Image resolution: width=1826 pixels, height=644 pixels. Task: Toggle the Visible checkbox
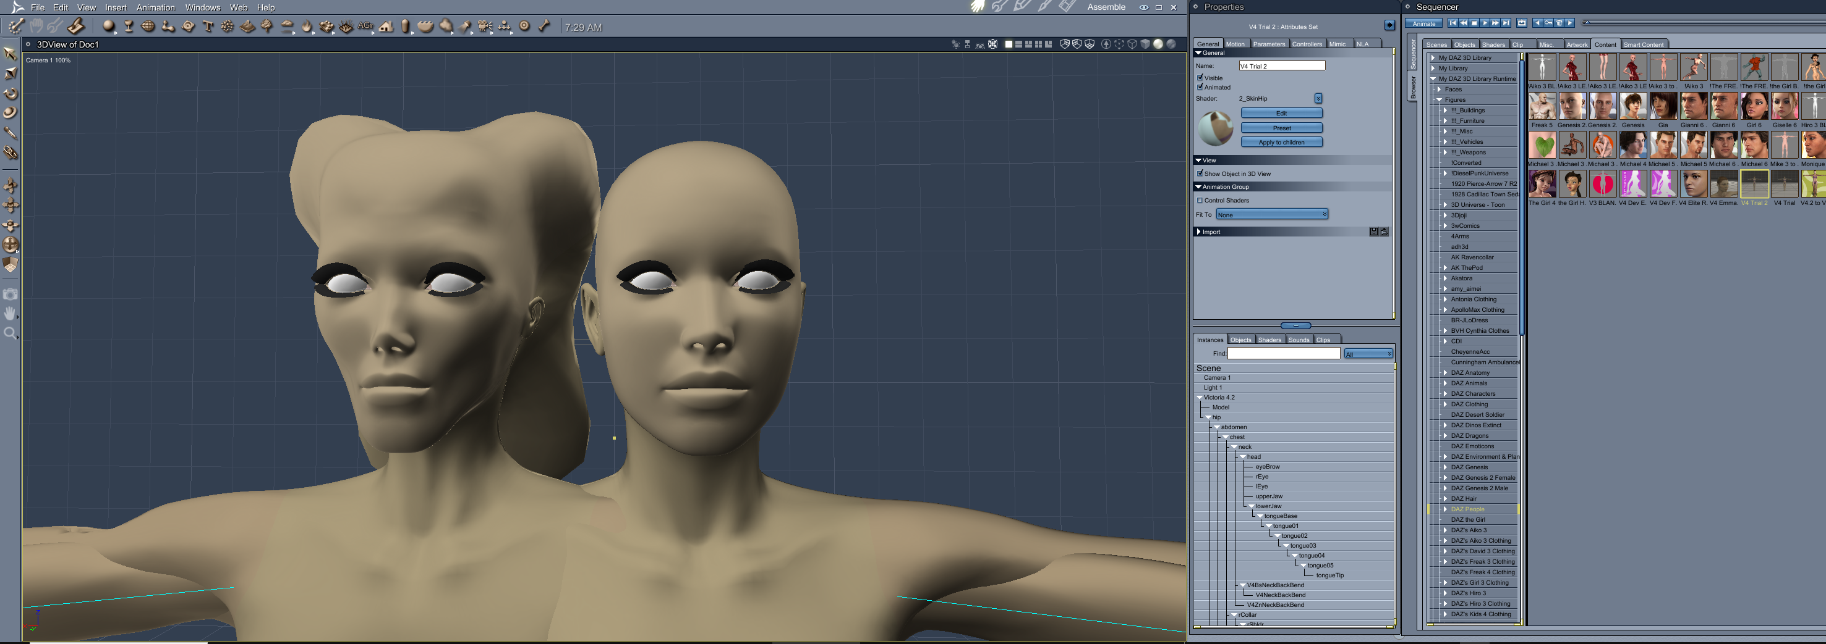[x=1200, y=78]
